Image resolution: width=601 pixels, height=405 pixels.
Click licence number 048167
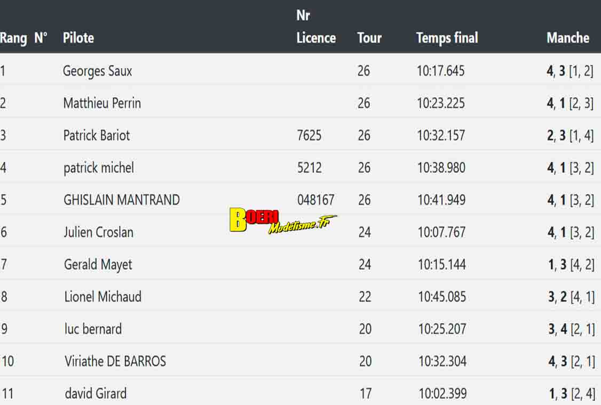click(x=315, y=200)
